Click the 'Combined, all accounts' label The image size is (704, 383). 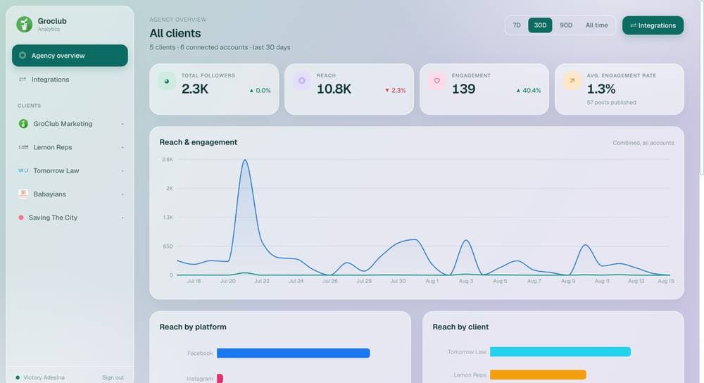click(643, 143)
